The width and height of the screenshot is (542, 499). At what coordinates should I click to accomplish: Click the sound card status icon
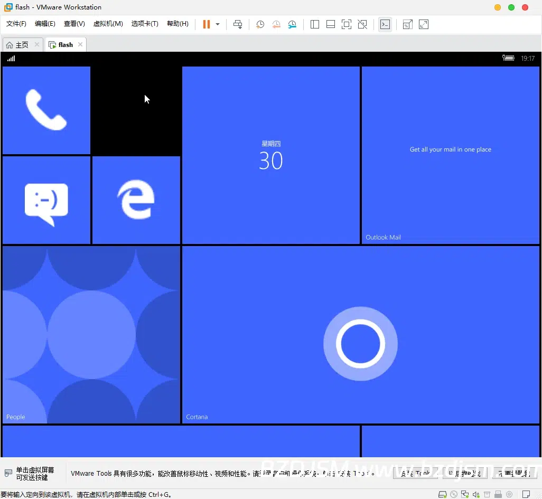476,494
